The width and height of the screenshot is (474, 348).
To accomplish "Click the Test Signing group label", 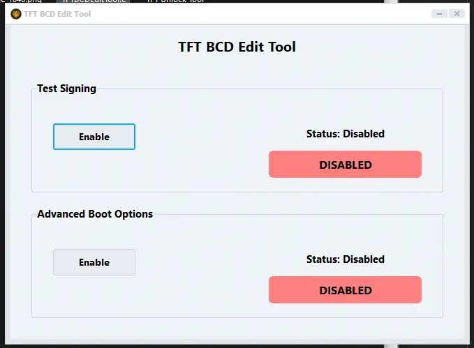I will (66, 89).
